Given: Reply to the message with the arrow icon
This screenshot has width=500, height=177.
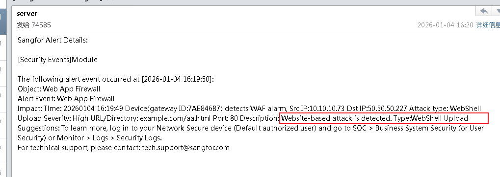Looking at the screenshot, I should [x=484, y=11].
